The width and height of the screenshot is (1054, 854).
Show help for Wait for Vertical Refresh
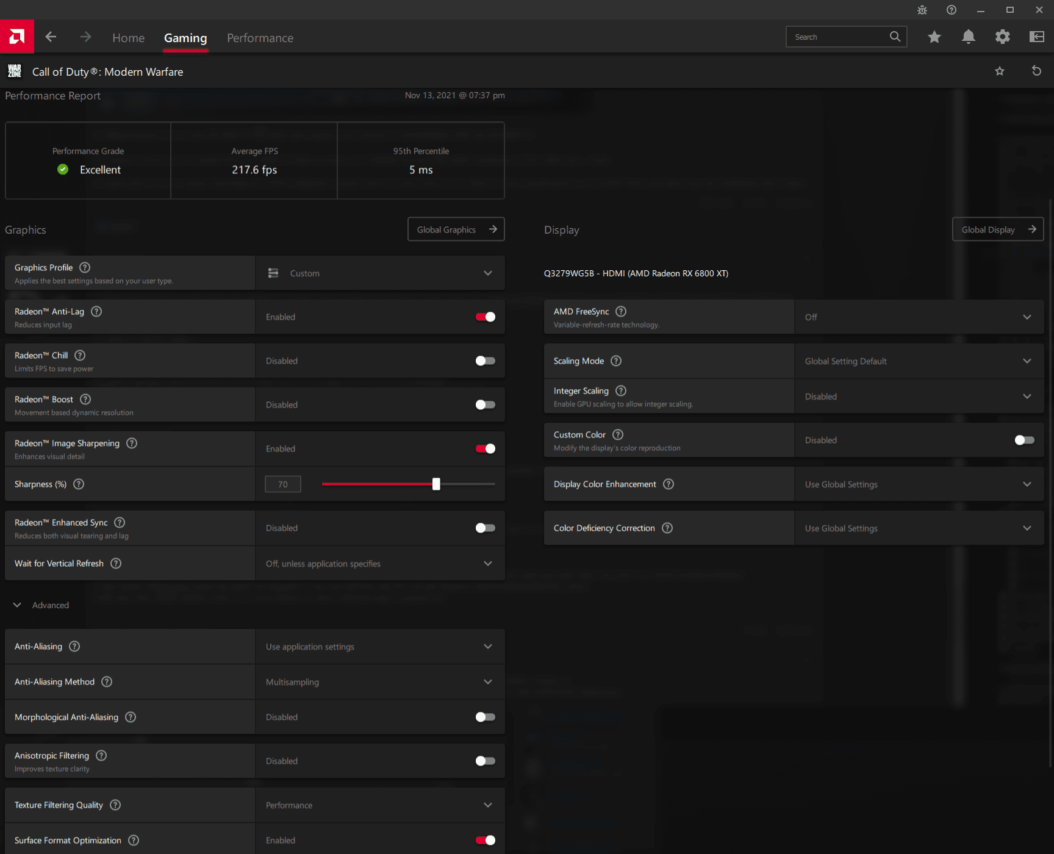(116, 563)
